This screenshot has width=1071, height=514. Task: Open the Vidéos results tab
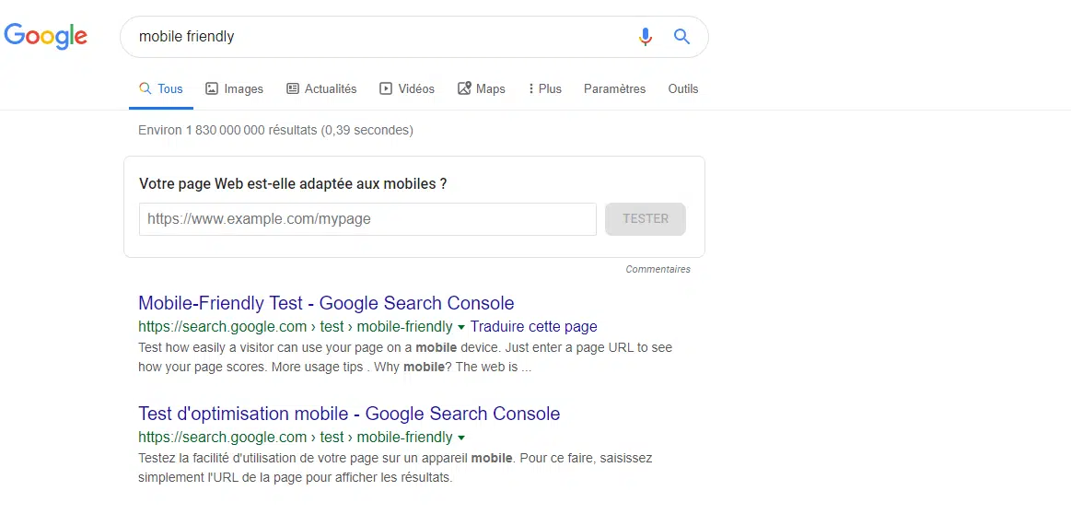tap(407, 89)
